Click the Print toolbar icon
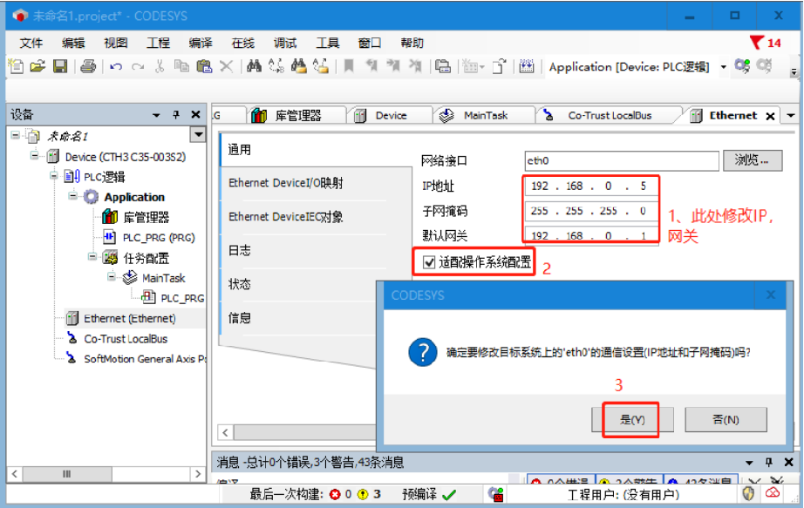804x508 pixels. click(x=88, y=66)
